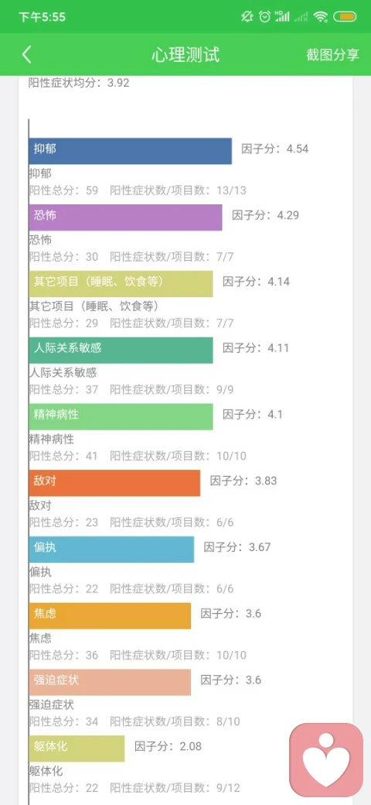Viewport: 371px width, 805px height.
Task: Open the floating pink heart icon
Action: click(326, 760)
